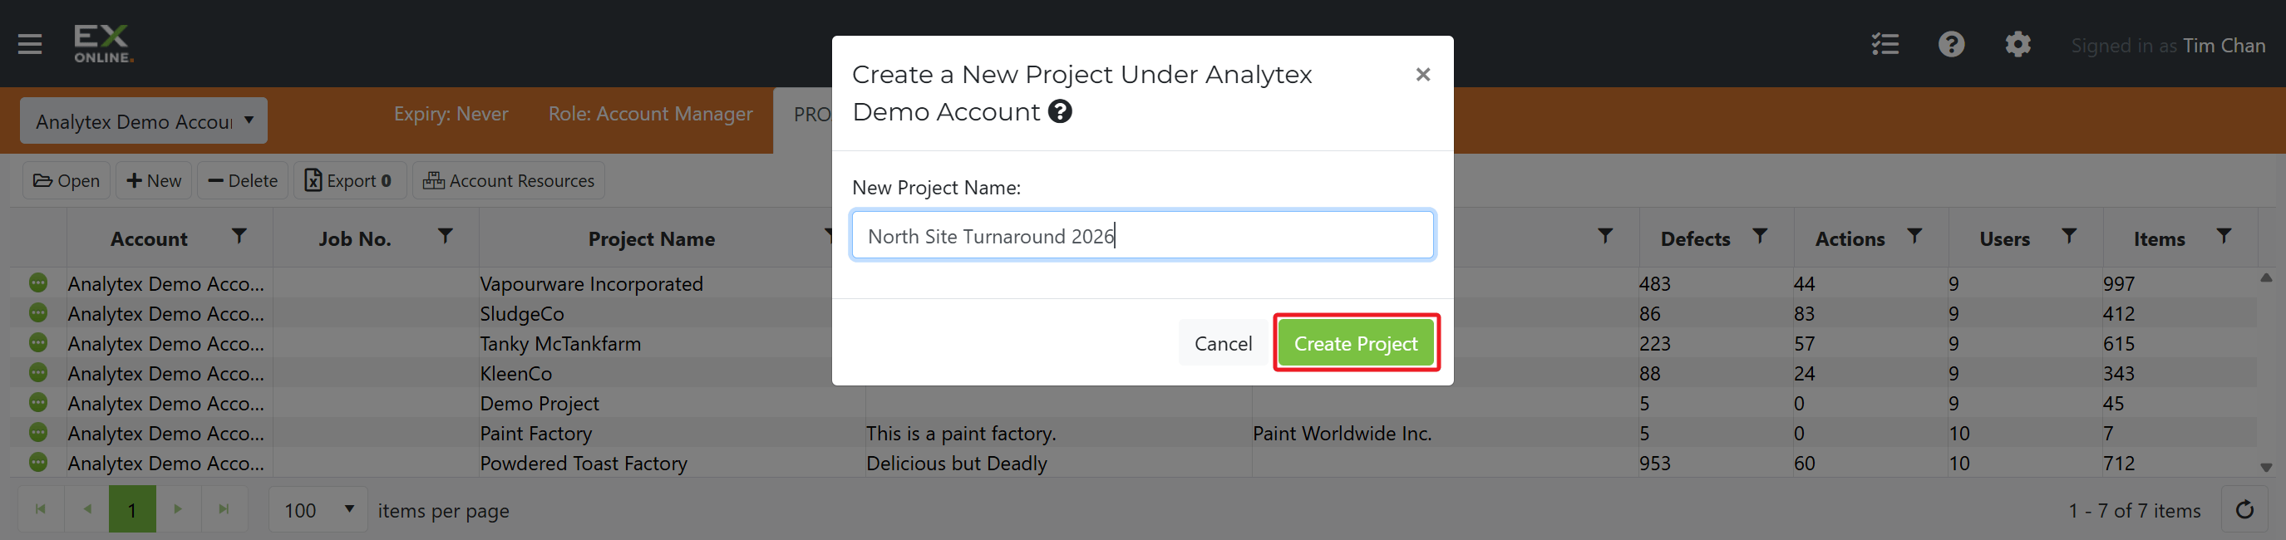Click status icon for Tanky McTankfarm row

pos(38,342)
